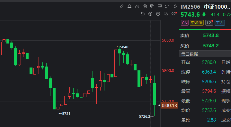Viewport: 231px width, 127px height.
Task: Click the 中金所 exchange tag
Action: [x=197, y=23]
